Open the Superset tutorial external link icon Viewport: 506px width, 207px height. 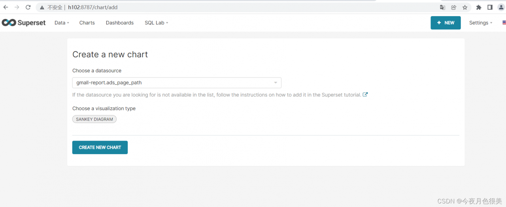[x=365, y=94]
